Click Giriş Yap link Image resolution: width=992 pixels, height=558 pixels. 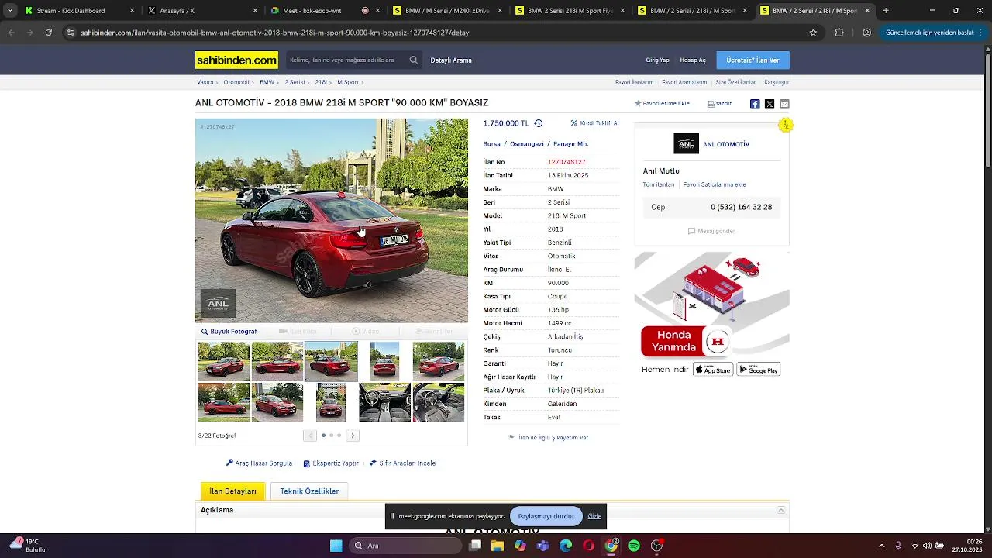657,60
